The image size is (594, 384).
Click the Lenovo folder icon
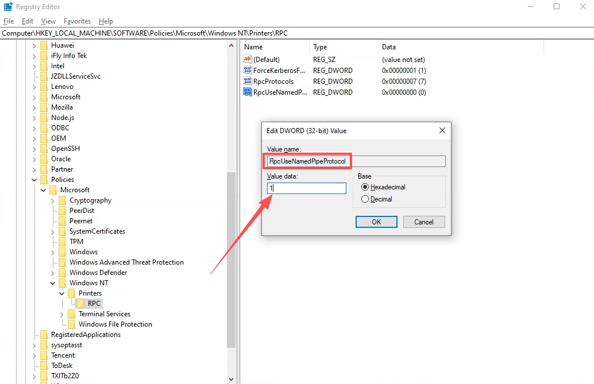[x=44, y=87]
